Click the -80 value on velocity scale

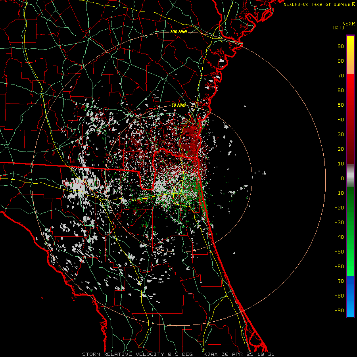(x=339, y=296)
